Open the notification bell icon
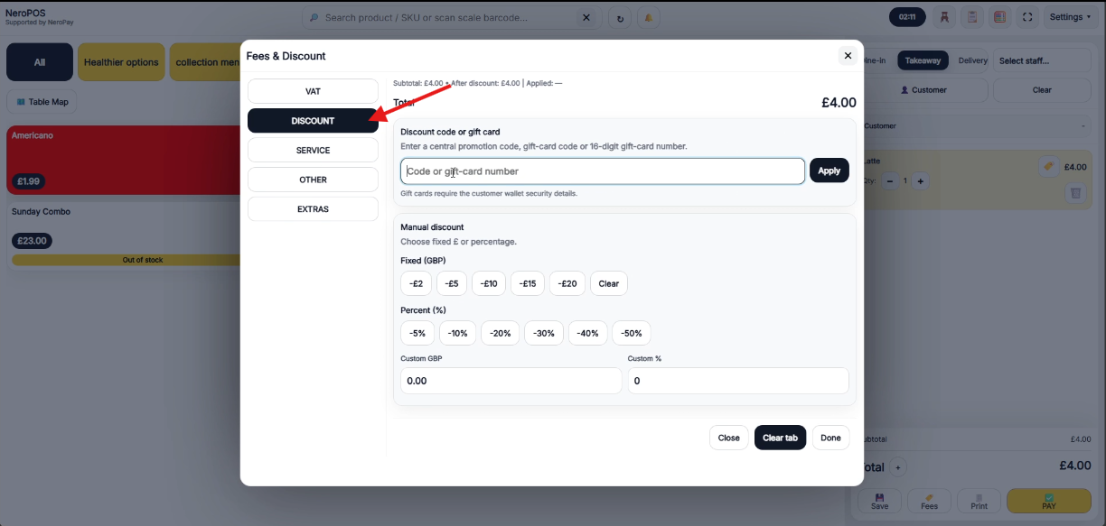This screenshot has height=526, width=1106. pos(648,17)
